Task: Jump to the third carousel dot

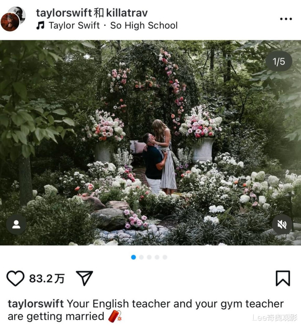Action: [149, 257]
